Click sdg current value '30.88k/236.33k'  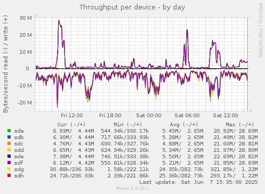pos(72,169)
